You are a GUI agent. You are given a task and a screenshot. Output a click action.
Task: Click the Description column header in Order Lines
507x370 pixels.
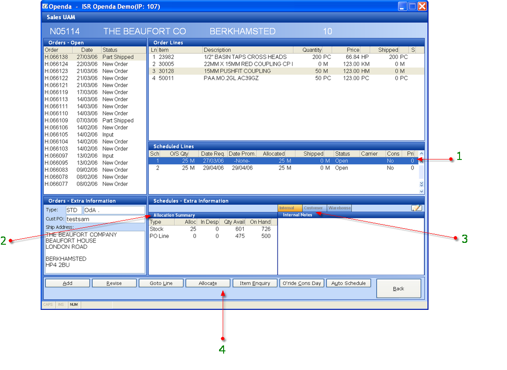[x=248, y=50]
